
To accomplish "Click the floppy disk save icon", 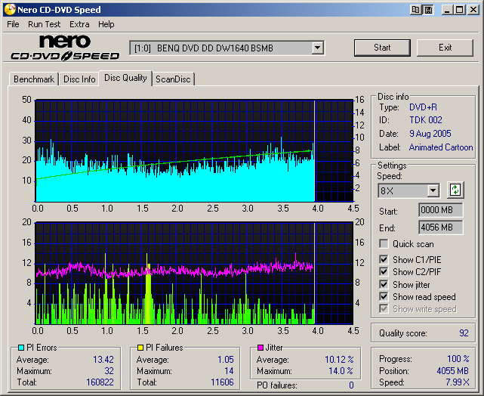I will (428, 9).
